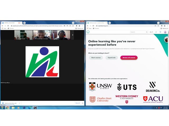Go back in the Zoom browser window
Image resolution: width=169 pixels, height=126 pixels.
click(x=2, y=26)
